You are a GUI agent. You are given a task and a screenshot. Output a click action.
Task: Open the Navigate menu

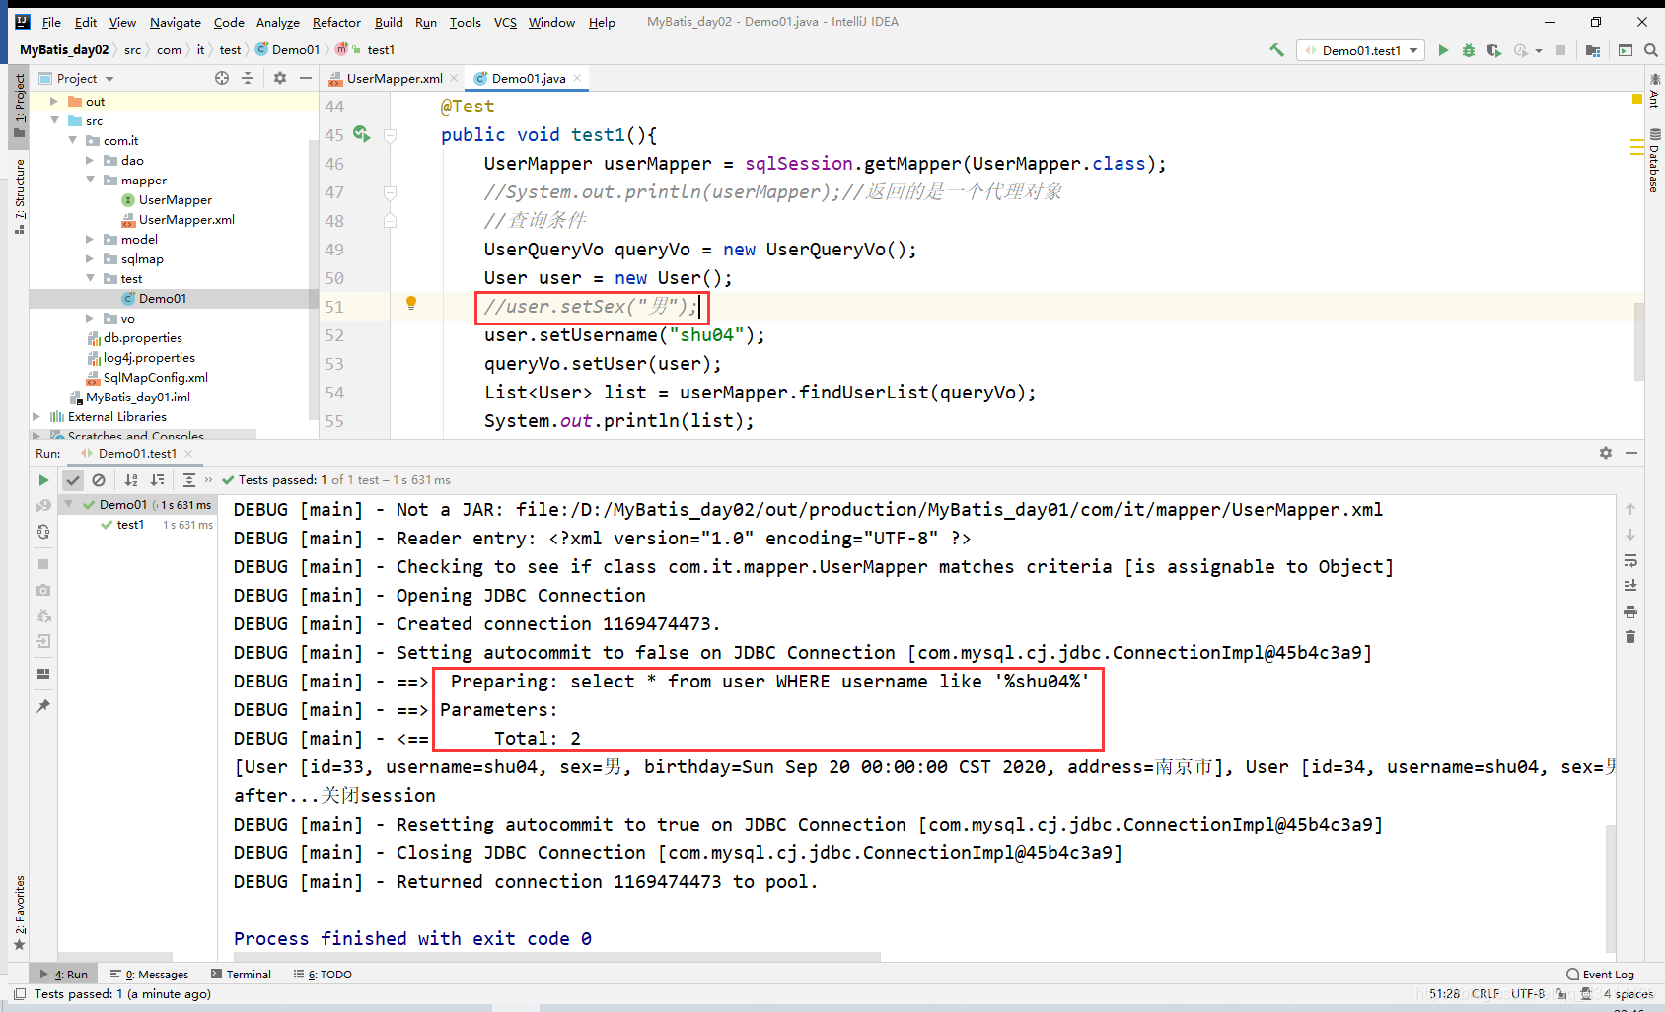(x=175, y=22)
